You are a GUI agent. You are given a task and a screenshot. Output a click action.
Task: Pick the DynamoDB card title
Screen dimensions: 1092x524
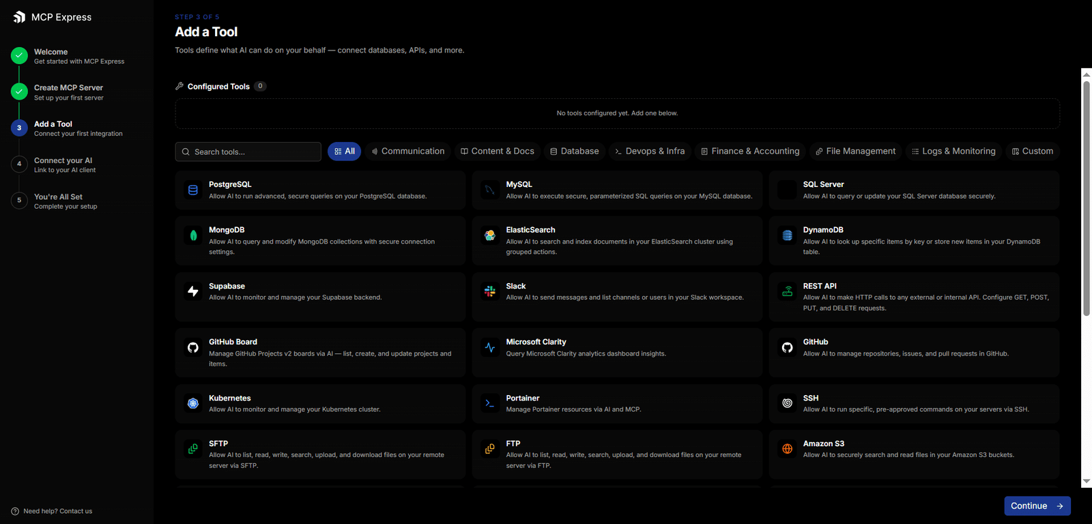click(824, 230)
